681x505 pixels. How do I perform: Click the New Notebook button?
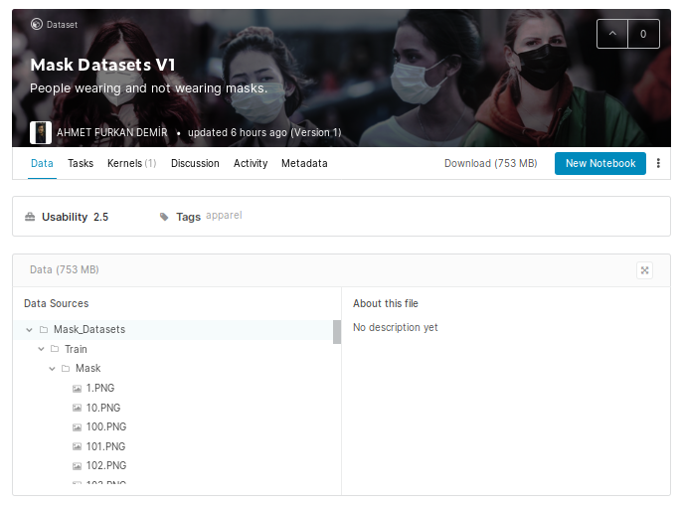click(599, 163)
